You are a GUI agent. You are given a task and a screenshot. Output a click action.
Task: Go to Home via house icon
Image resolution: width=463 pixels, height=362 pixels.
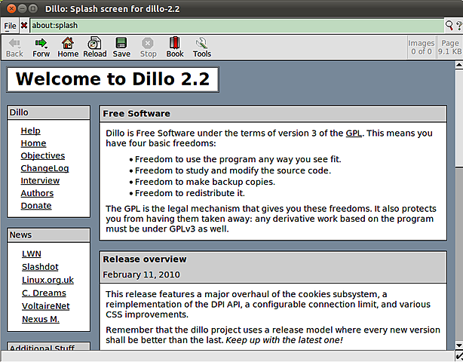[68, 43]
